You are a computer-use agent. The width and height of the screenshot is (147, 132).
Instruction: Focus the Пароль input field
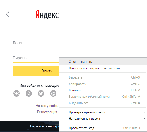click(x=36, y=58)
